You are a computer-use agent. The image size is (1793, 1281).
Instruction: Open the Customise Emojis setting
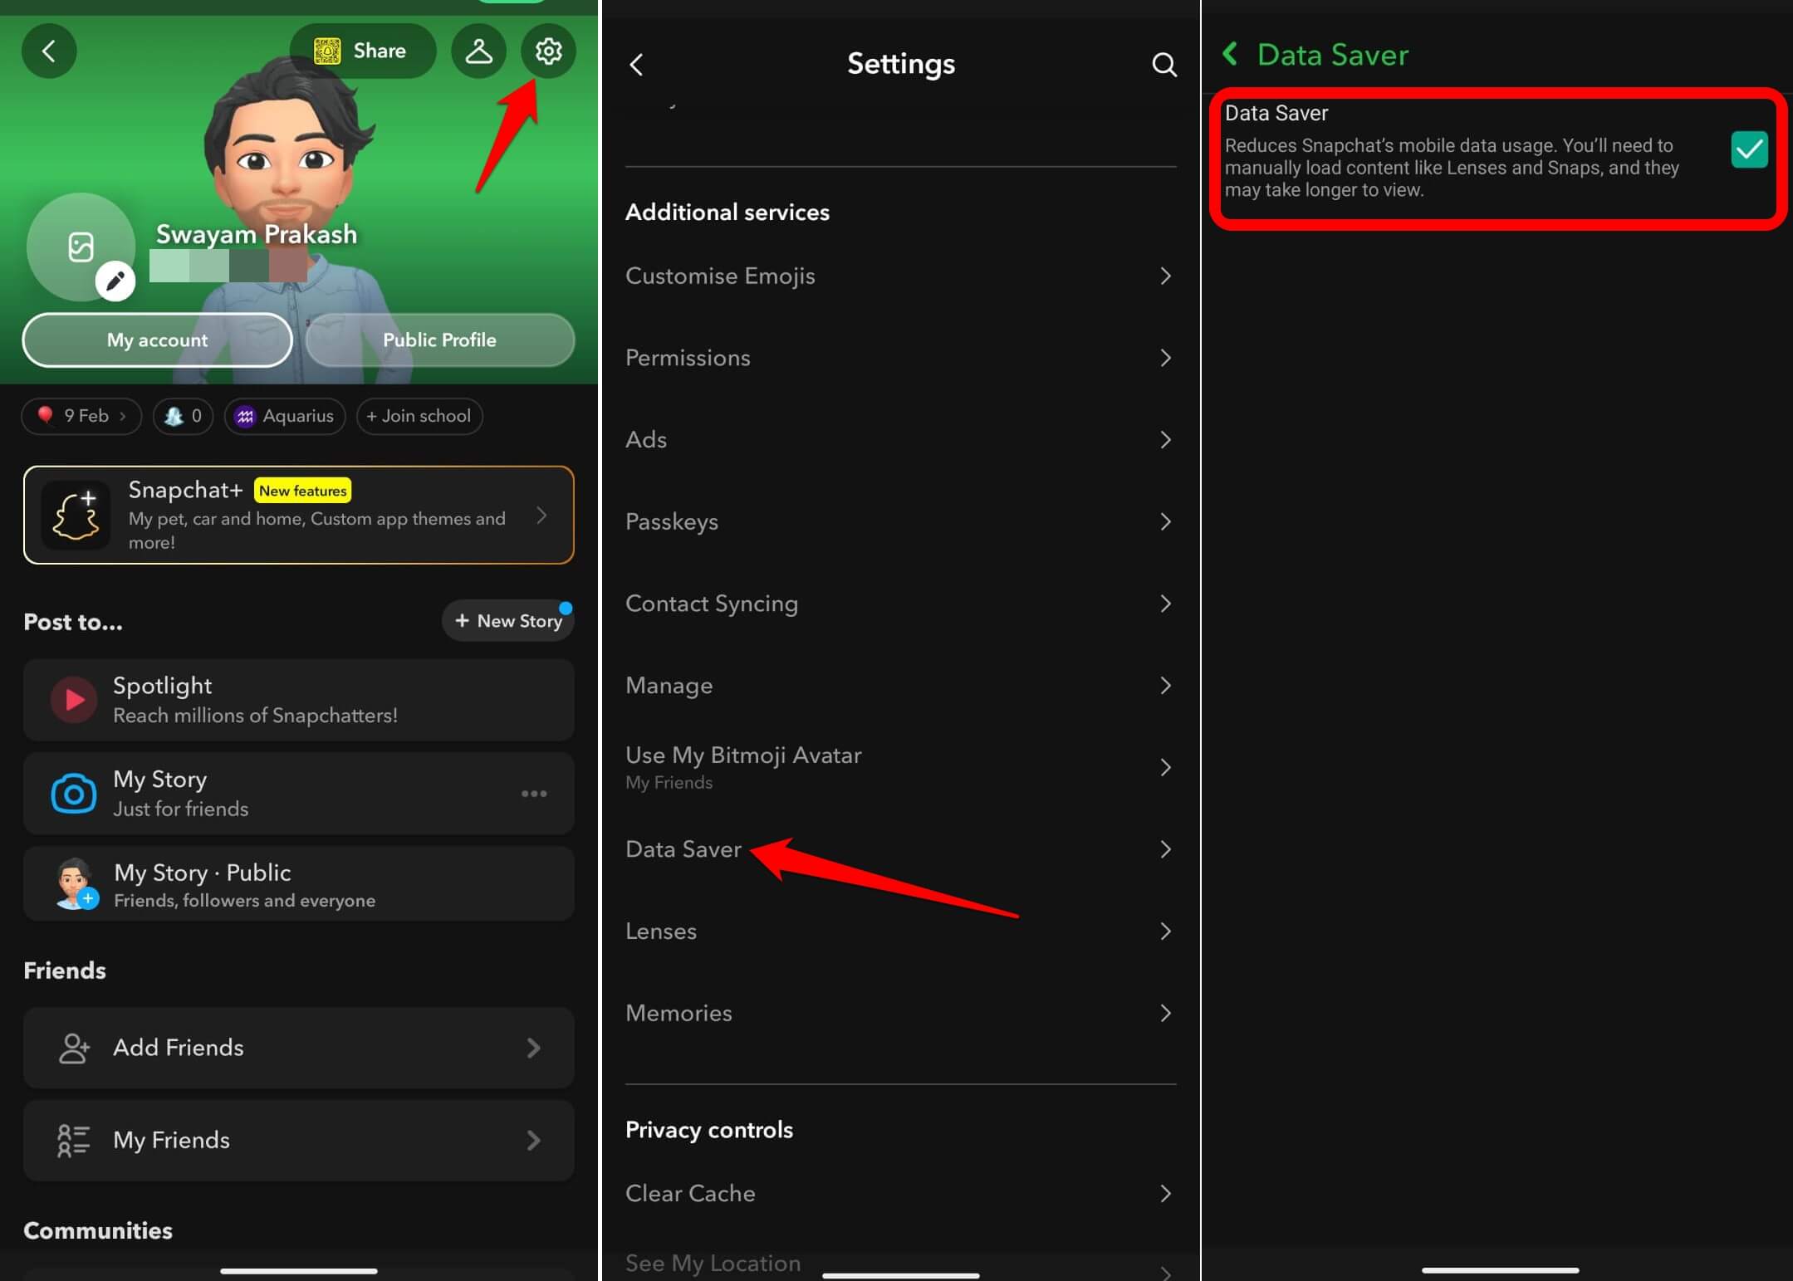coord(900,276)
